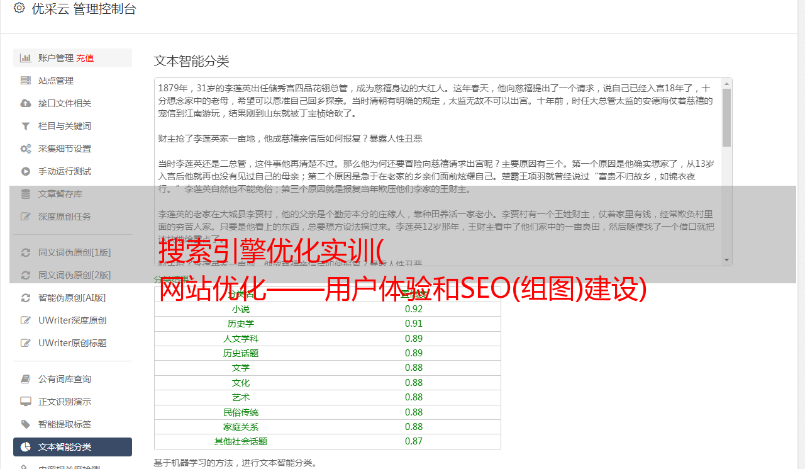Open 手动运行测试 menu item
This screenshot has height=469, width=805.
click(x=72, y=171)
